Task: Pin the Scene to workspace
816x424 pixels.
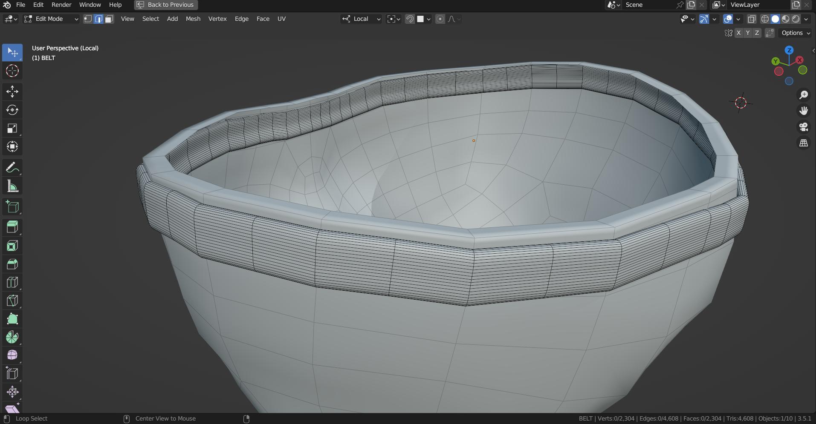Action: click(680, 5)
